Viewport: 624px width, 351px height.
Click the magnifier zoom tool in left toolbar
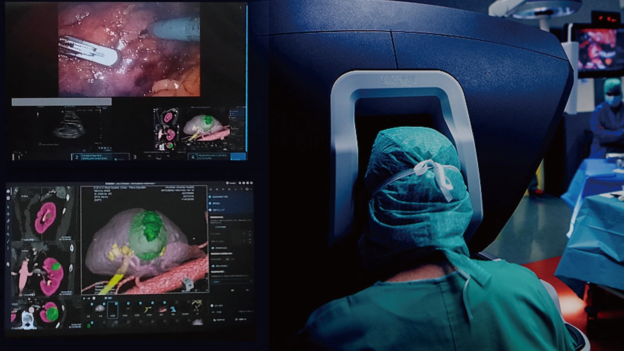8,234
